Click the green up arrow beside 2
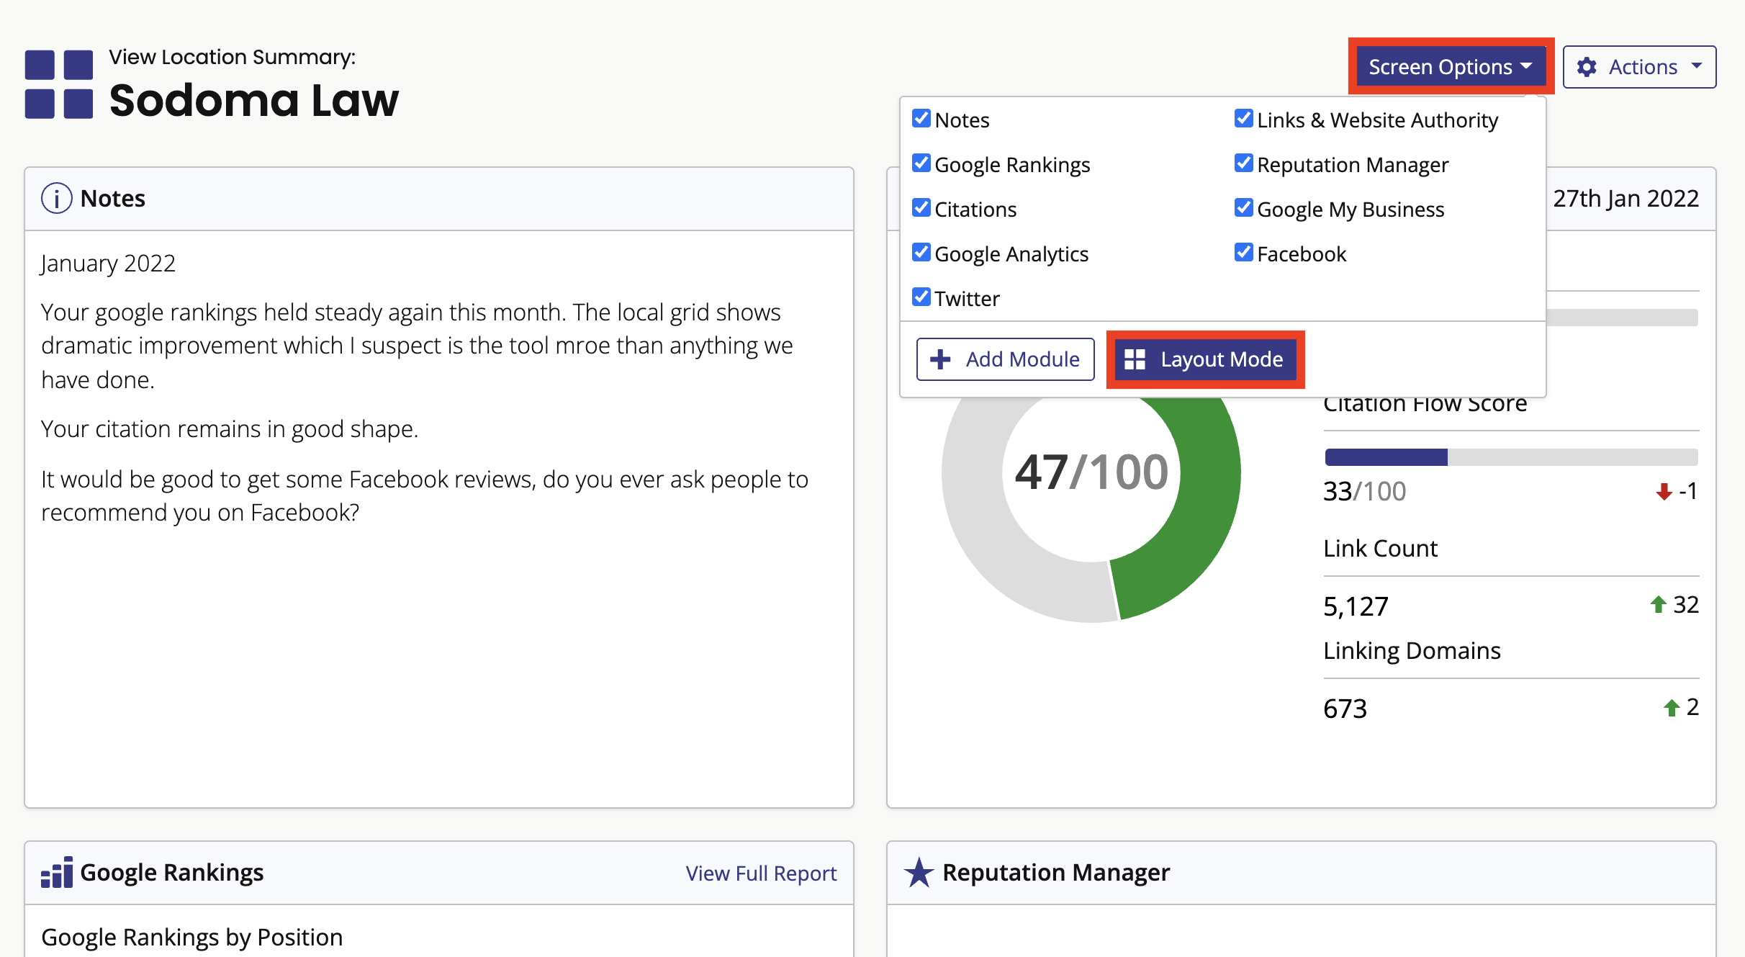 1672,708
